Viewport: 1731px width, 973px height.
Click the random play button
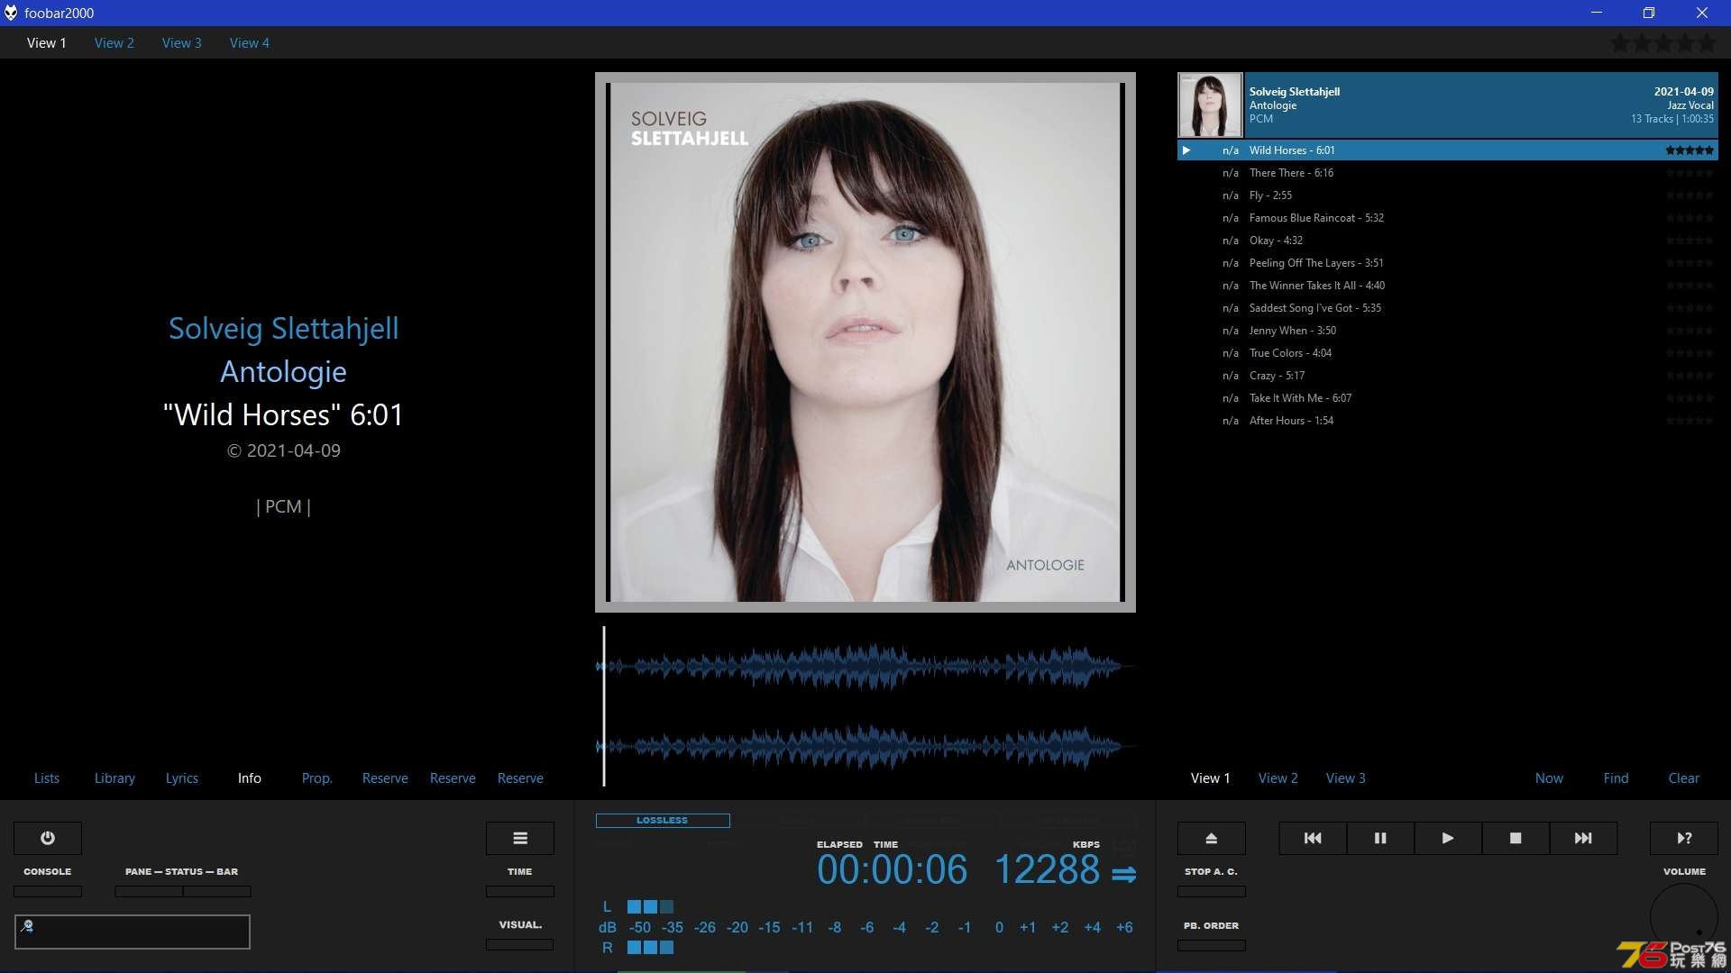(x=1684, y=838)
